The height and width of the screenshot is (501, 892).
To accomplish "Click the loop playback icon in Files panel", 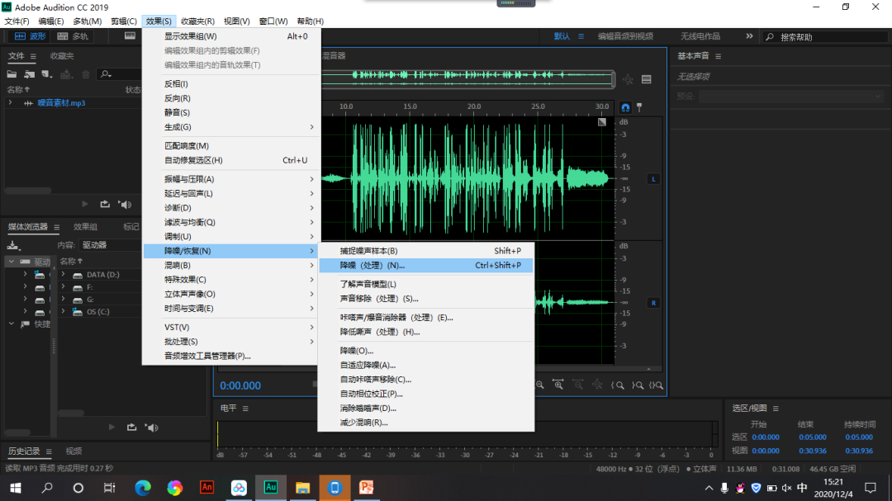I will (105, 204).
